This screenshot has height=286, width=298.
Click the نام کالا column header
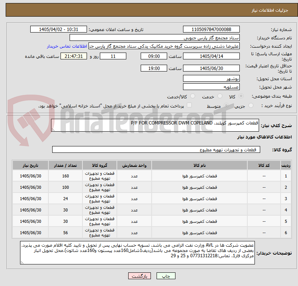[x=199, y=165]
